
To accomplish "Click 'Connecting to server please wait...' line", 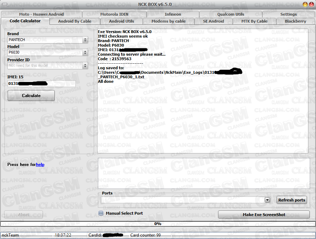I will coord(132,54).
